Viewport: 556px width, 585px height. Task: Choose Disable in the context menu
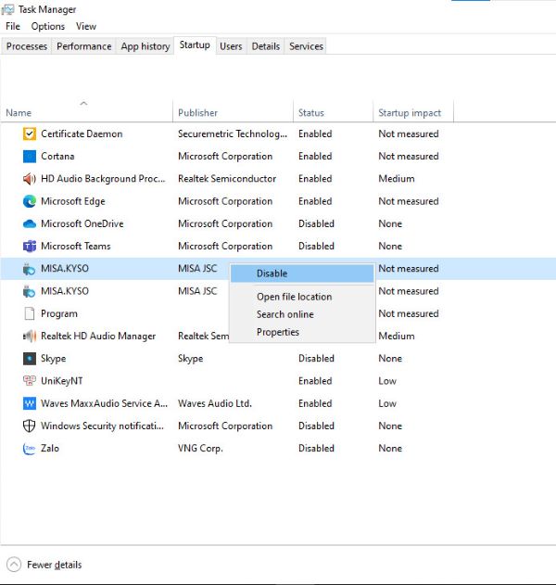(x=302, y=273)
